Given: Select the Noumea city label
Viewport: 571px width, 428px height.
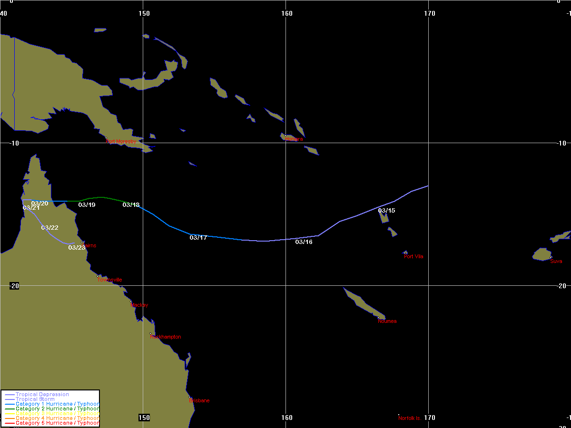Looking at the screenshot, I should tap(387, 321).
